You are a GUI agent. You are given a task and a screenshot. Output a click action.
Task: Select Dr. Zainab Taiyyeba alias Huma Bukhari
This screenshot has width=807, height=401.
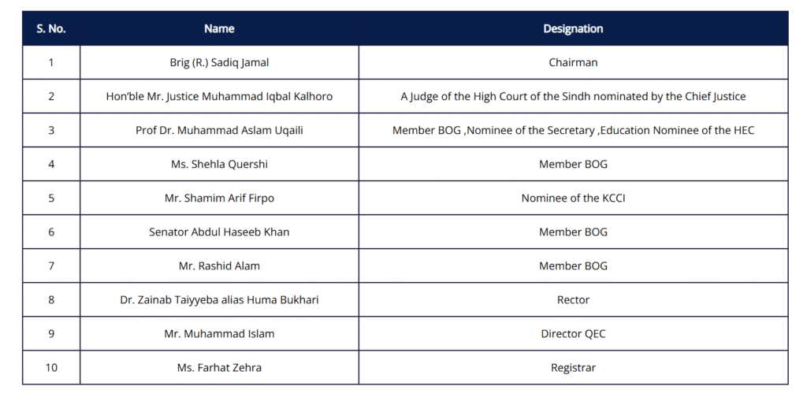click(219, 299)
